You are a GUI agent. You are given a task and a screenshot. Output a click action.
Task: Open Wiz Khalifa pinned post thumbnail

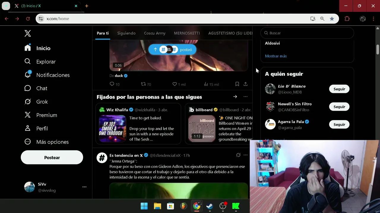tap(113, 129)
